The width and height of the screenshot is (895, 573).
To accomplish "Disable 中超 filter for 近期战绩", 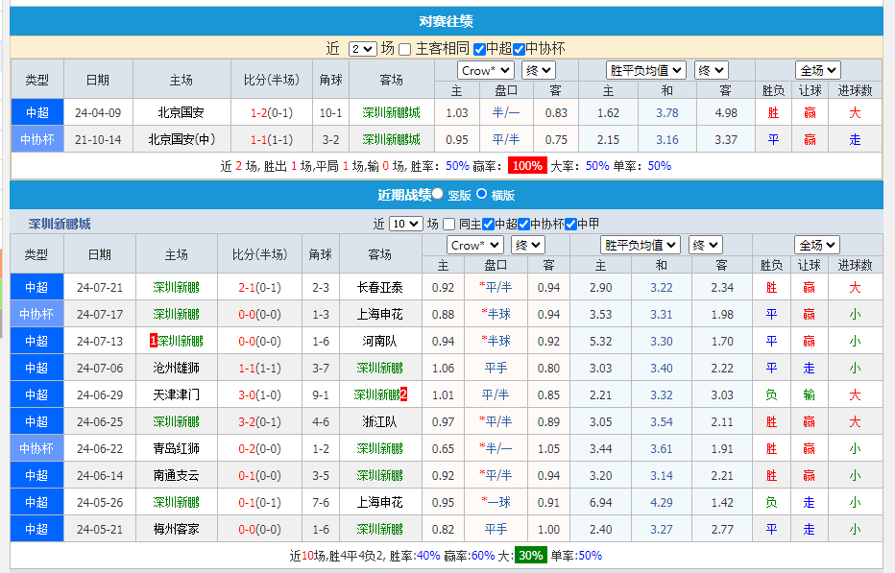I will pos(487,224).
